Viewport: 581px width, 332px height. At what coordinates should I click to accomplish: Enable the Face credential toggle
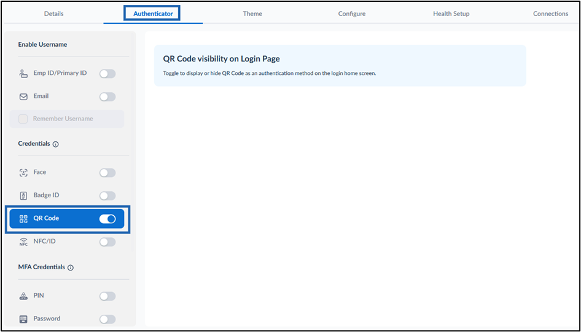pos(107,173)
